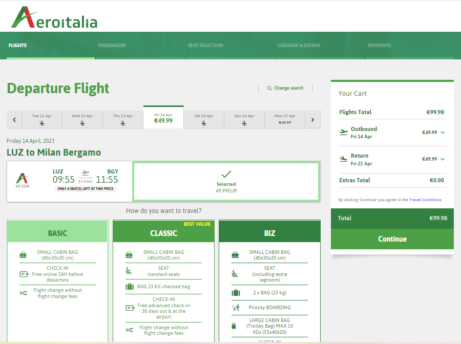Click BIZ Priority BOARDING icon

coord(236,308)
